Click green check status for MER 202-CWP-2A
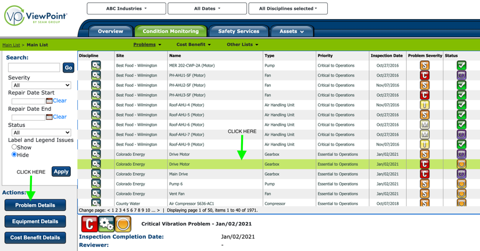 461,66
